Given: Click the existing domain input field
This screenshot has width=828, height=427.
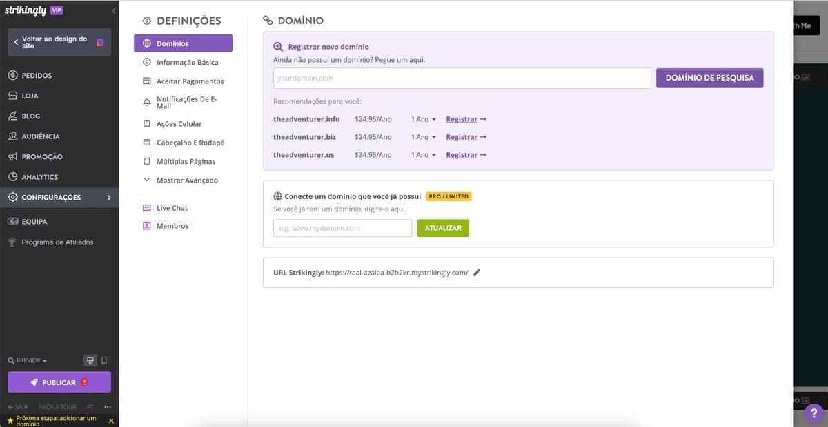Looking at the screenshot, I should click(x=343, y=228).
